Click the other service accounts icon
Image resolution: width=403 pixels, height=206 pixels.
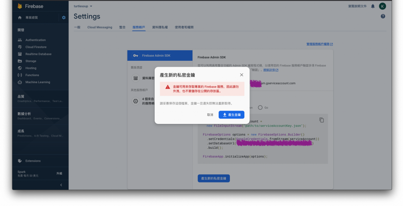(x=136, y=101)
